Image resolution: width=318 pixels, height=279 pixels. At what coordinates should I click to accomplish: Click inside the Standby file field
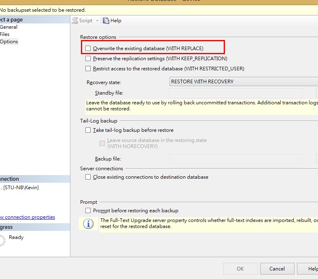tap(235, 93)
